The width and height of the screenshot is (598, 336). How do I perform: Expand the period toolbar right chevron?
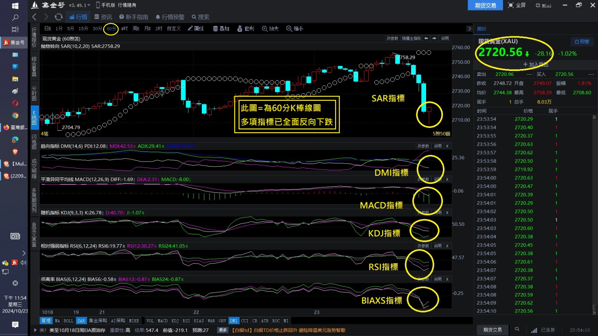[x=469, y=29]
